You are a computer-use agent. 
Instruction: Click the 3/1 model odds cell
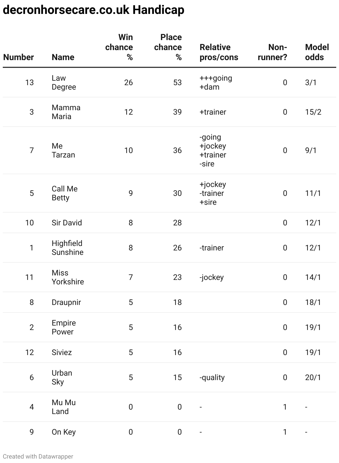(311, 83)
